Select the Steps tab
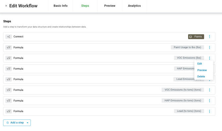 85,6
